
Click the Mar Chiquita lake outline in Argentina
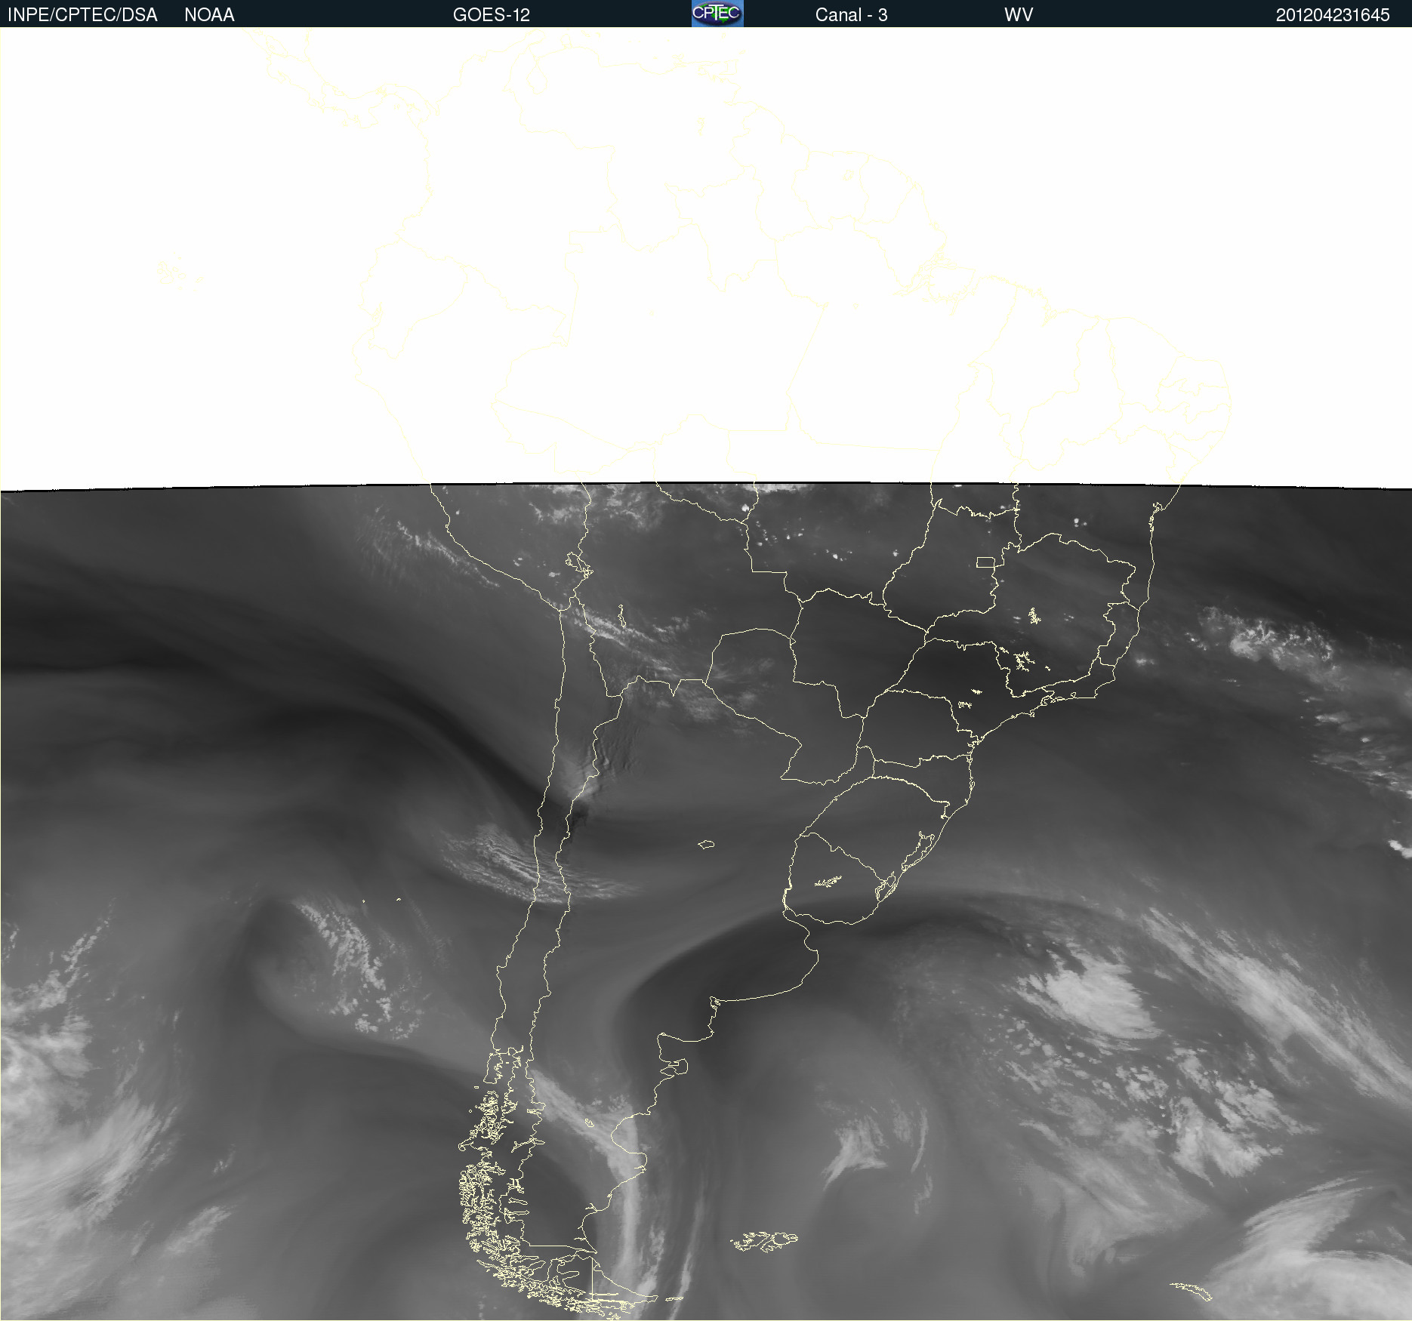[706, 845]
